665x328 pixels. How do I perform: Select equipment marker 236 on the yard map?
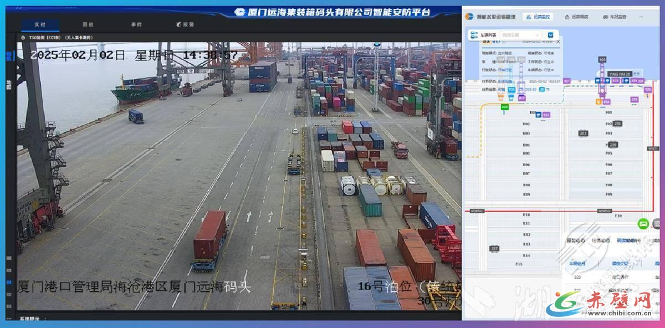(613, 145)
